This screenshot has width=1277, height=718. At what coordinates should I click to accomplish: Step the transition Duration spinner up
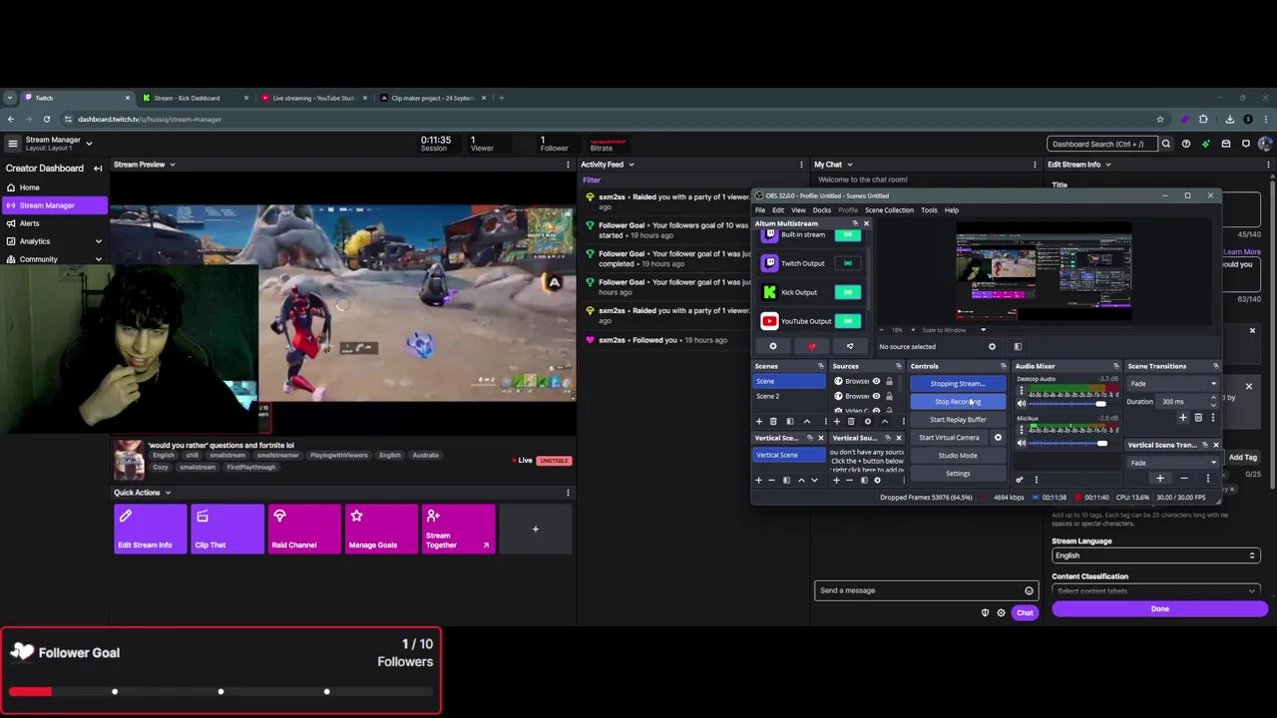pyautogui.click(x=1213, y=398)
